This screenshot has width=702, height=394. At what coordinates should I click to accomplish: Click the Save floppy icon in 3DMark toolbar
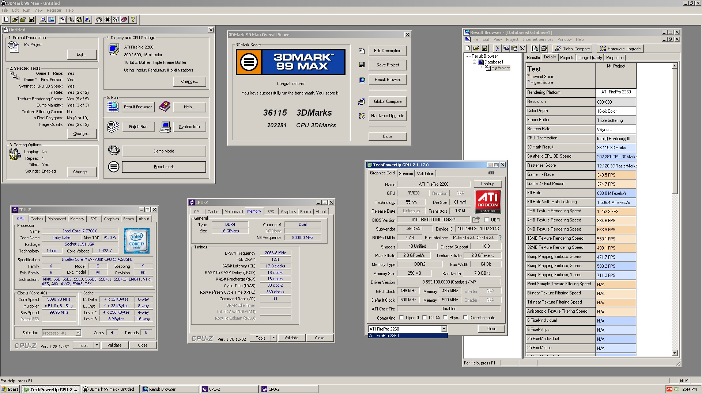(31, 19)
